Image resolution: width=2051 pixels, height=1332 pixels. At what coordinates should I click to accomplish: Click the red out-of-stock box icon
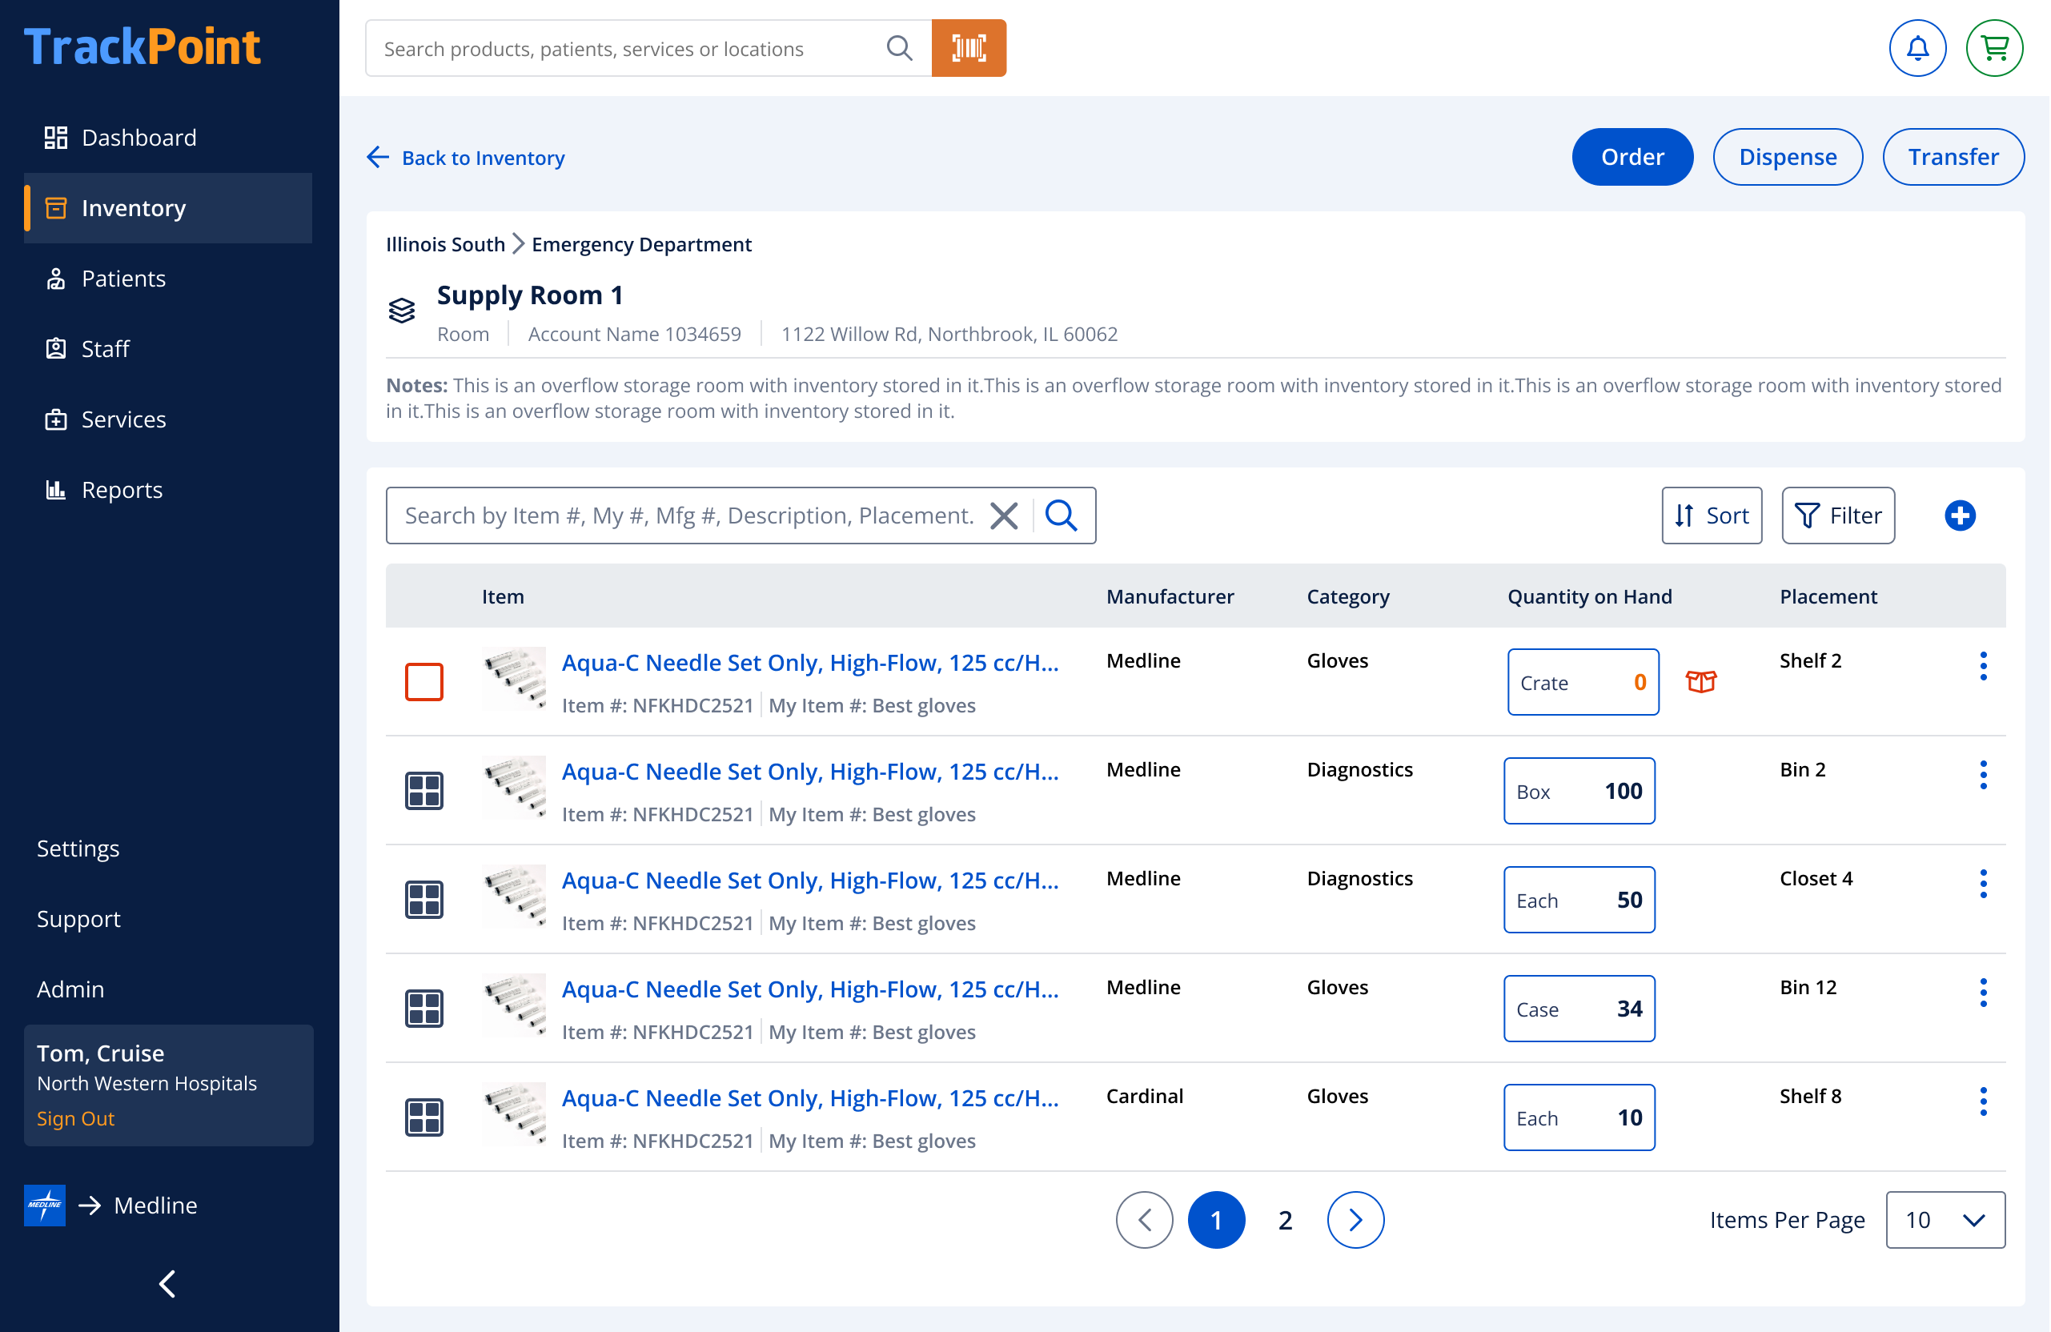point(1701,681)
